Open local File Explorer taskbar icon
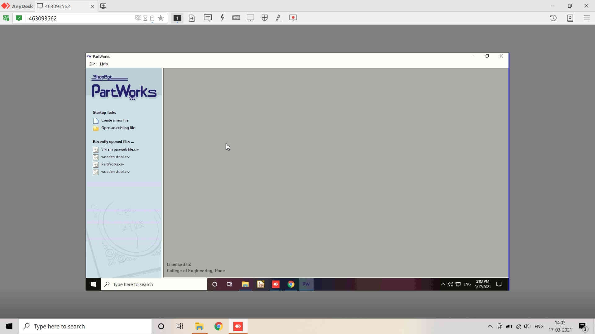Screen dimensions: 595x334 pyautogui.click(x=199, y=326)
